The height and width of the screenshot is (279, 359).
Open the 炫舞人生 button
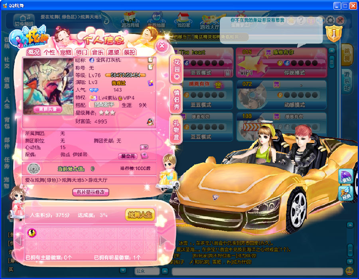[x=140, y=215]
